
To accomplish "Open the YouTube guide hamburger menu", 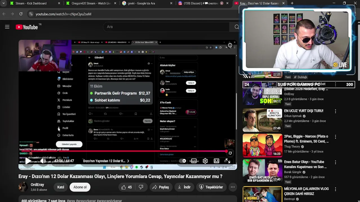I will click(7, 27).
